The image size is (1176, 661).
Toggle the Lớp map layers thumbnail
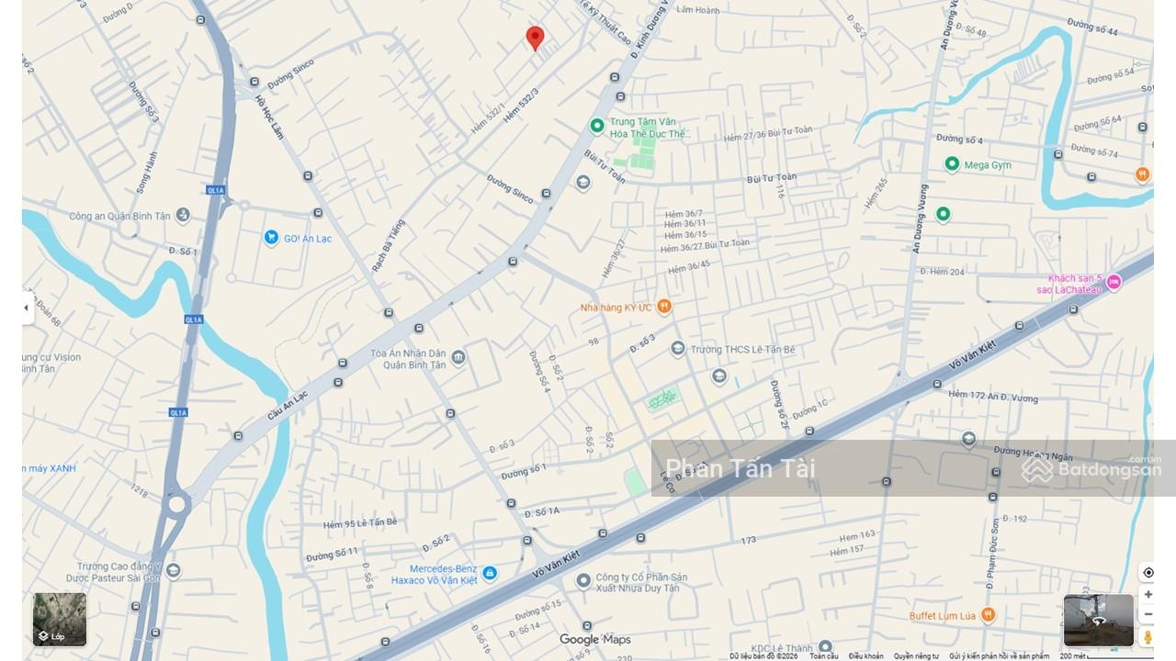tap(60, 619)
